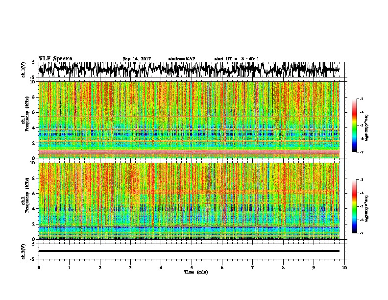Click time axis tick label "3"
This screenshot has width=388, height=300.
(130, 268)
